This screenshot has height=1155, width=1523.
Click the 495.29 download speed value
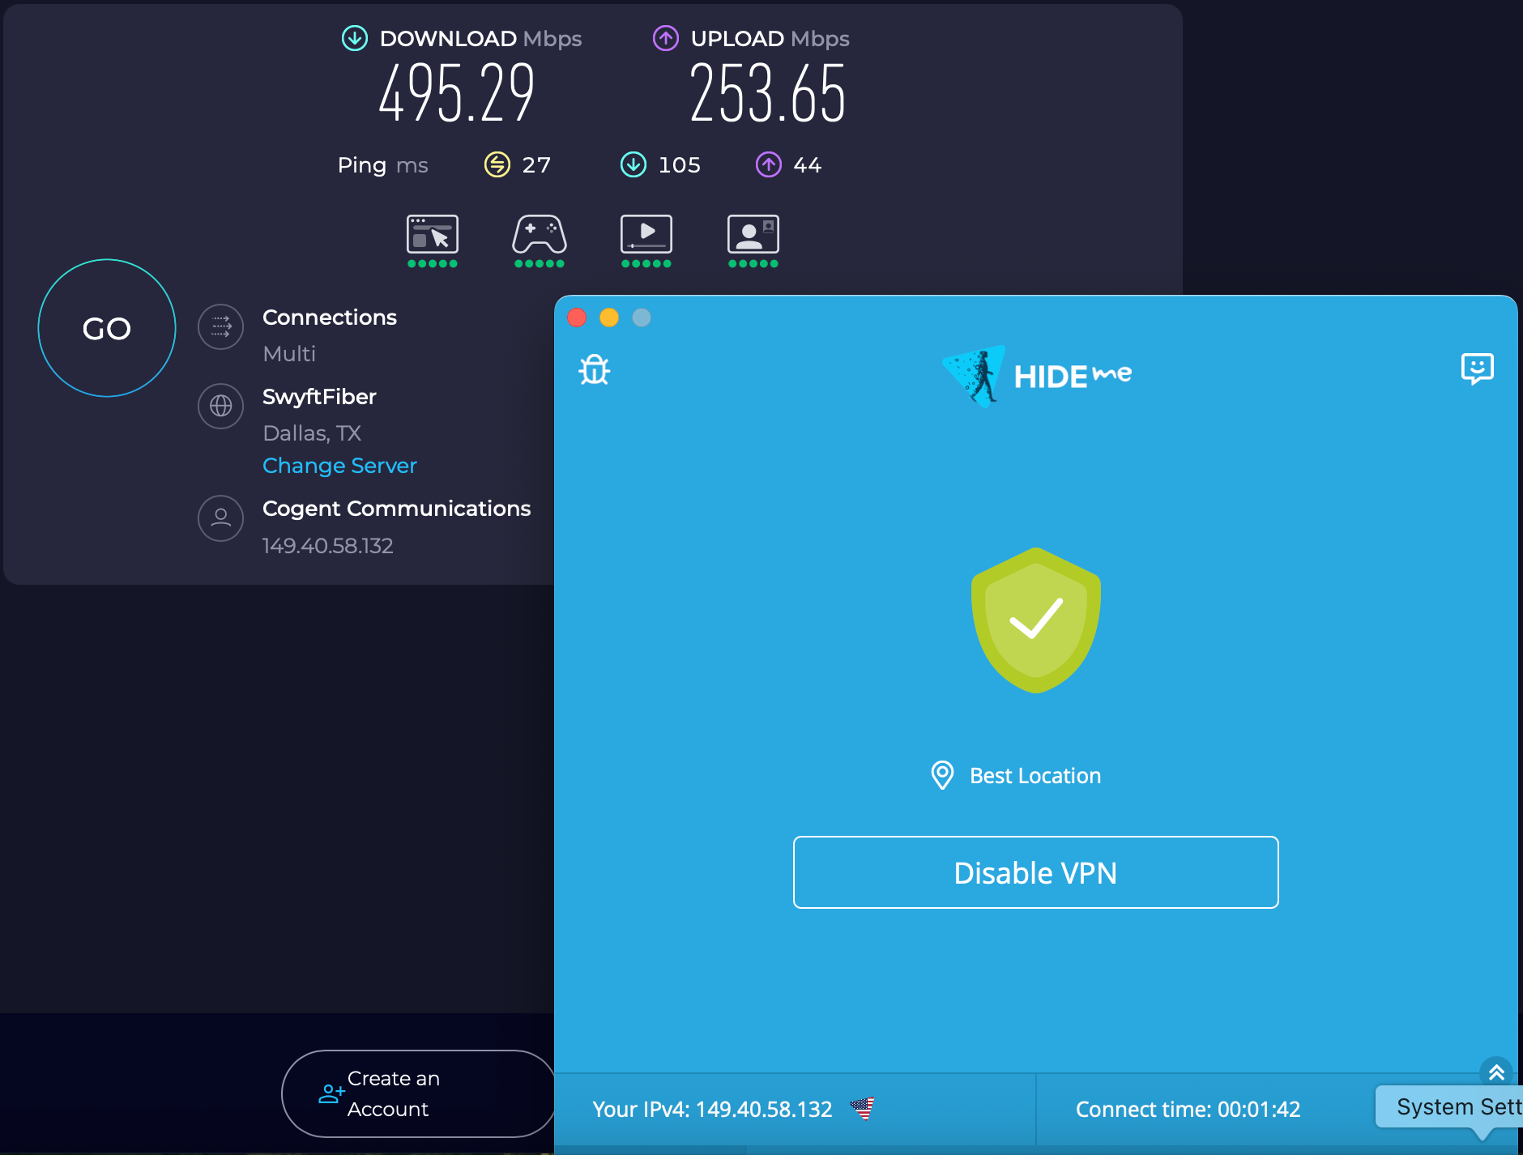457,93
